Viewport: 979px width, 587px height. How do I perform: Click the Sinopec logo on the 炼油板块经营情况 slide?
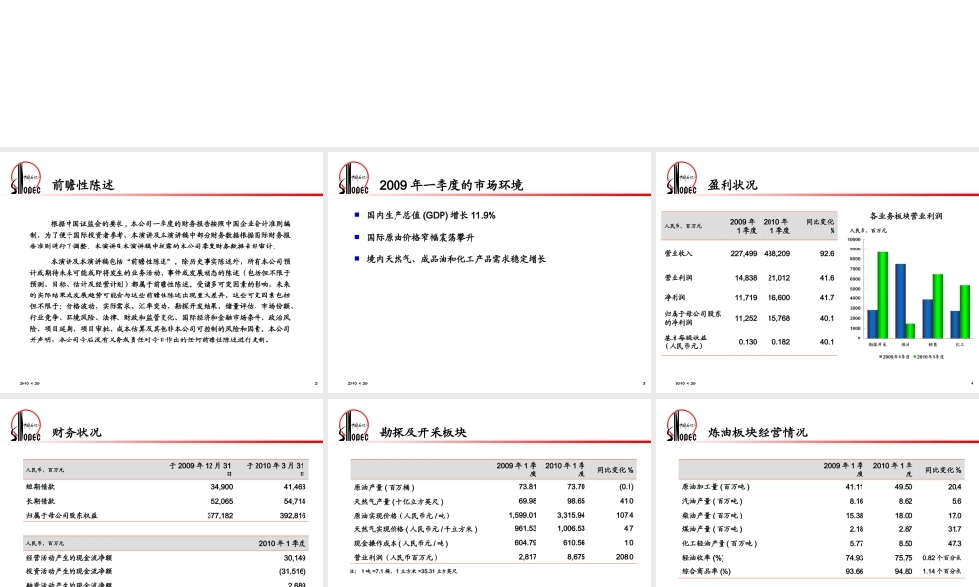(x=681, y=426)
